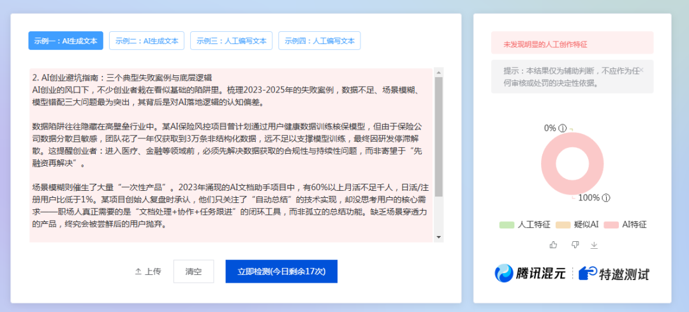Click scrollbar up arrow in text area
This screenshot has width=689, height=312.
click(438, 73)
